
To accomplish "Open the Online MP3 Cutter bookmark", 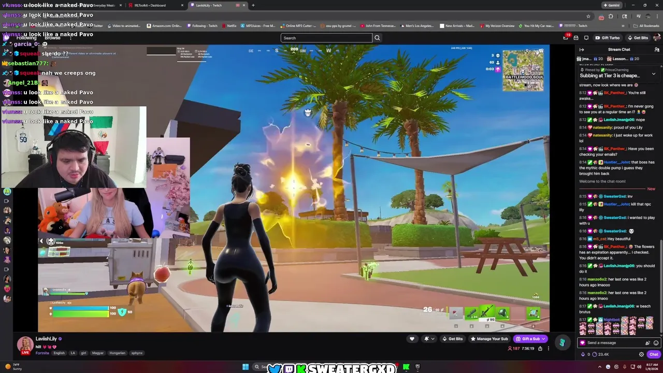I will 298,25.
